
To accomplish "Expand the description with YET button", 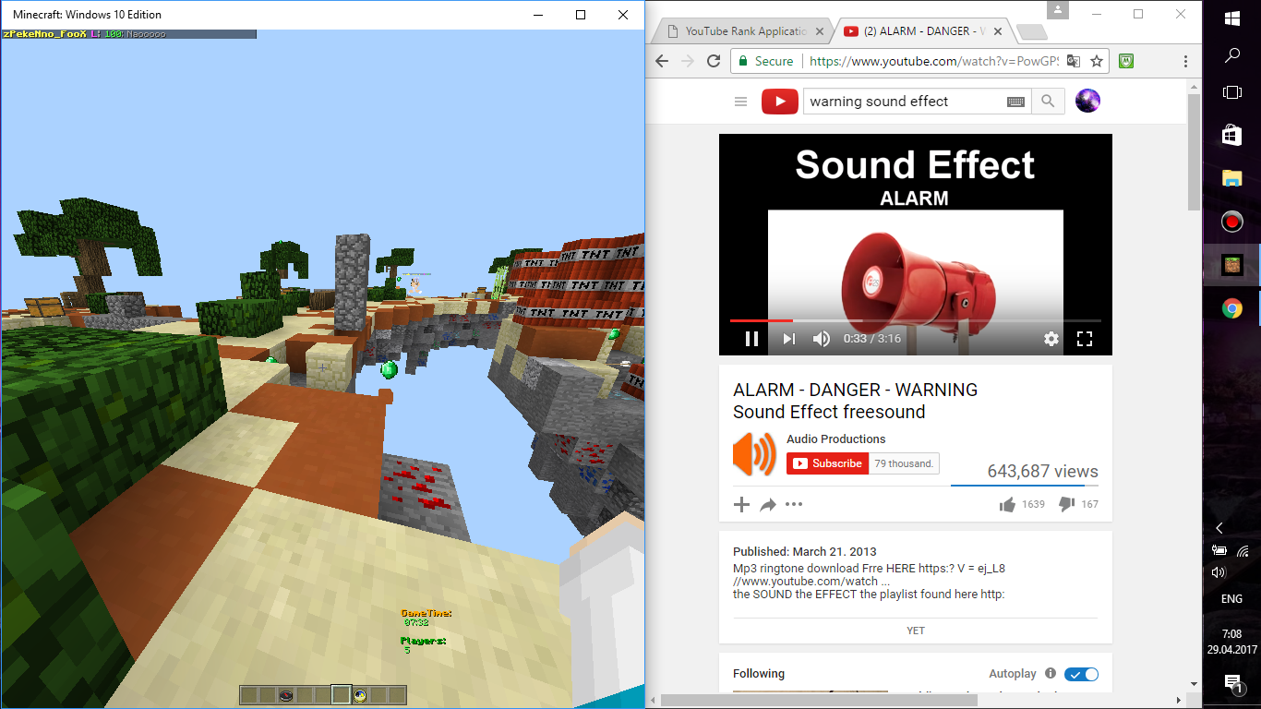I will point(916,631).
